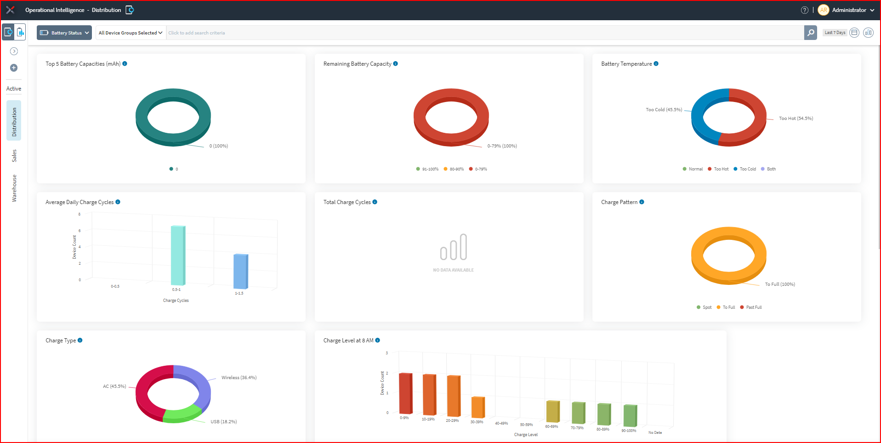Viewport: 881px width, 443px height.
Task: Open the help question mark icon
Action: 804,10
